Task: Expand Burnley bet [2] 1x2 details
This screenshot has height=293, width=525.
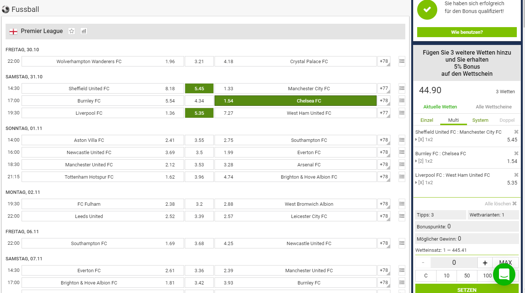Action: click(x=424, y=161)
